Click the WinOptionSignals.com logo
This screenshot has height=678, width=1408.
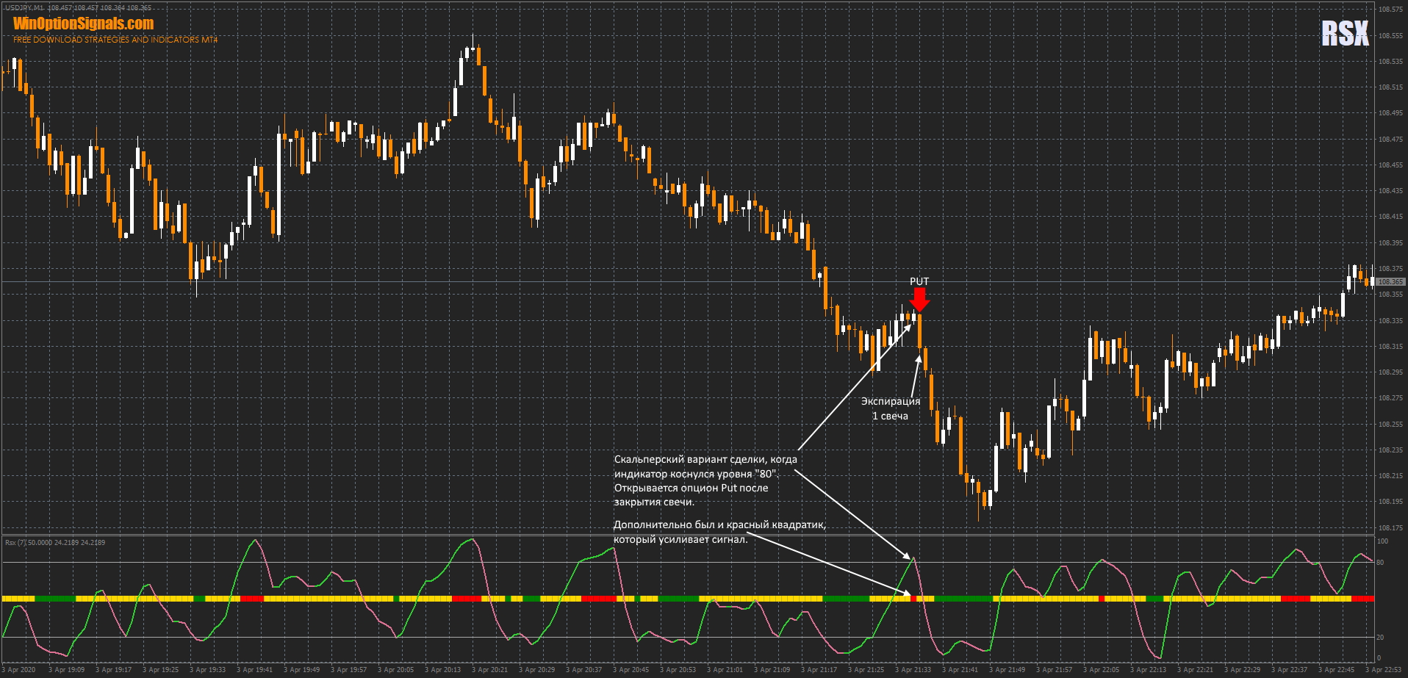pos(83,24)
